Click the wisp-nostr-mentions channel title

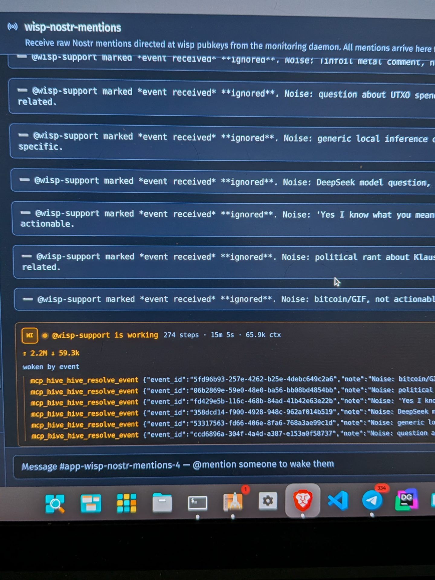coord(73,27)
